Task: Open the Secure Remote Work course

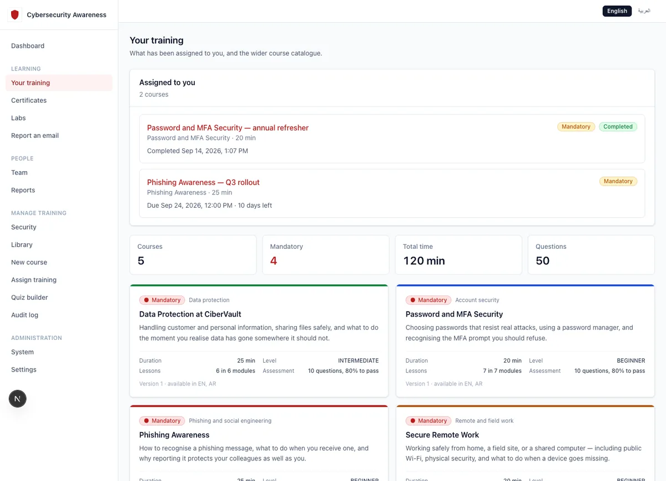Action: pyautogui.click(x=442, y=435)
